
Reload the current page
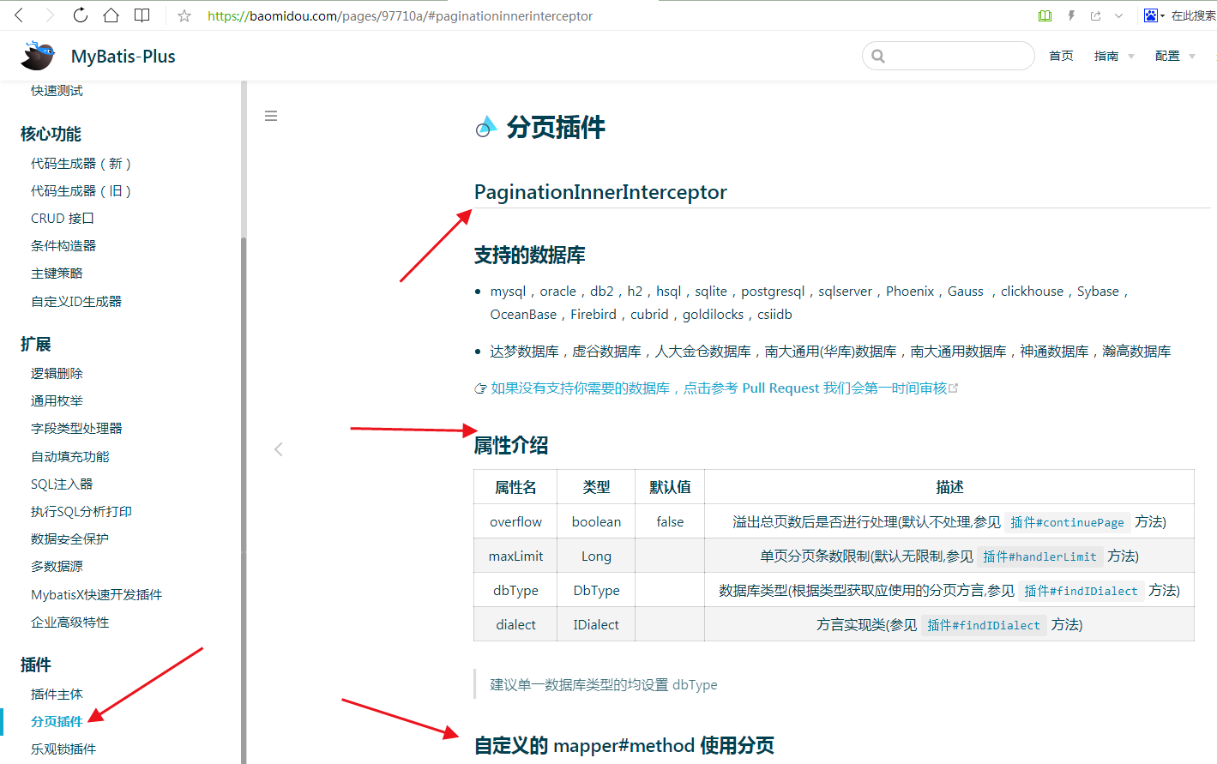(80, 15)
